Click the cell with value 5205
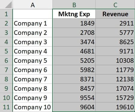135x112 pixels. coord(74,60)
